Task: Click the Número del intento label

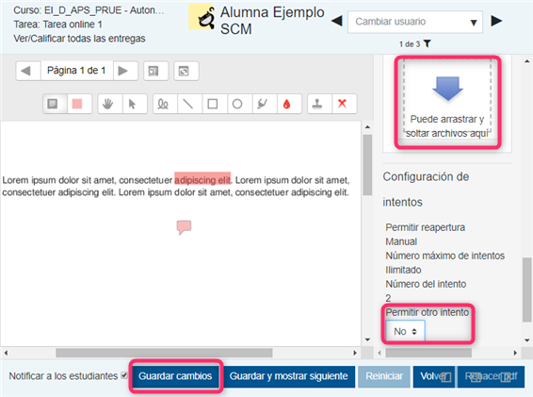Action: [426, 284]
